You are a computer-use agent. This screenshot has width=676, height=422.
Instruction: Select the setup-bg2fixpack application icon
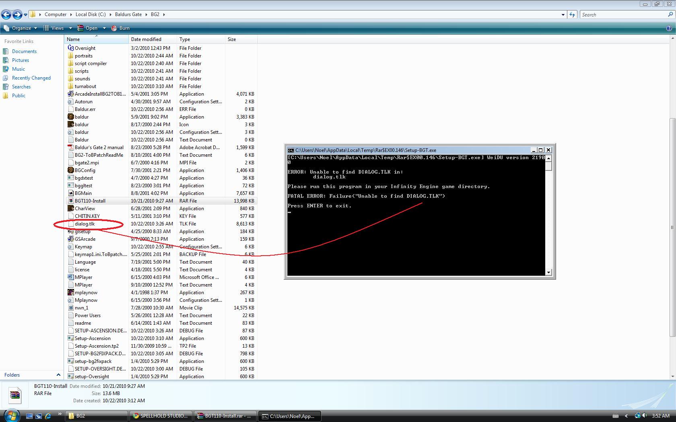[71, 361]
